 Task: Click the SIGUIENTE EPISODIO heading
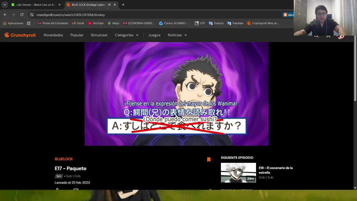[237, 158]
